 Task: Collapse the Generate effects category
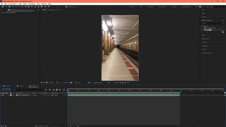pos(202,26)
